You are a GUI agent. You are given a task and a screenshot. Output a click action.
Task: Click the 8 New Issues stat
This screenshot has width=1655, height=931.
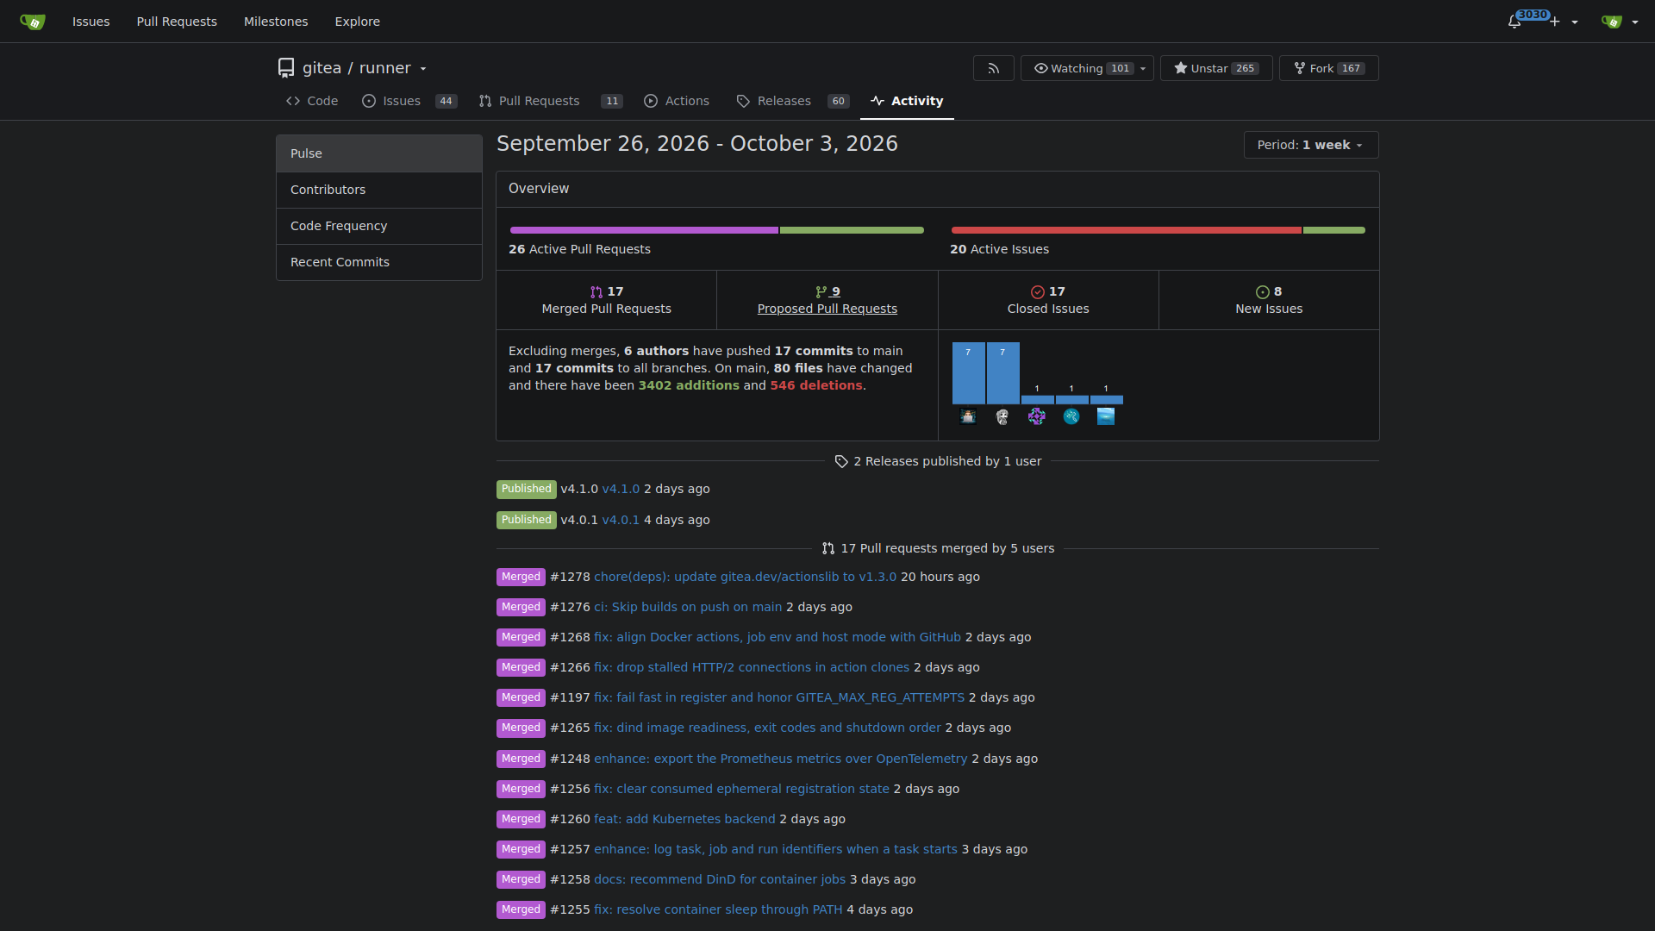(1269, 300)
